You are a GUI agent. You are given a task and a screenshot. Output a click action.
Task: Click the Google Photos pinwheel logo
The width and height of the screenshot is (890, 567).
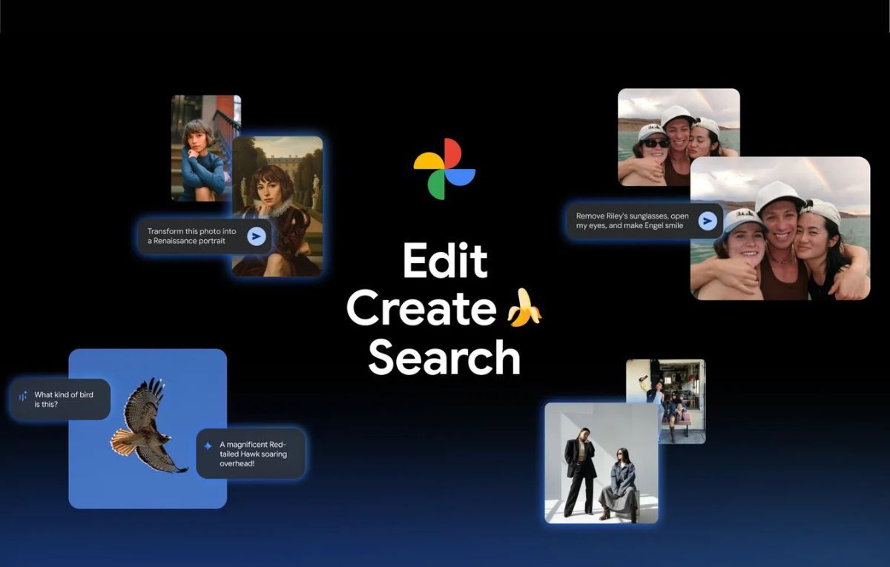[x=444, y=169]
